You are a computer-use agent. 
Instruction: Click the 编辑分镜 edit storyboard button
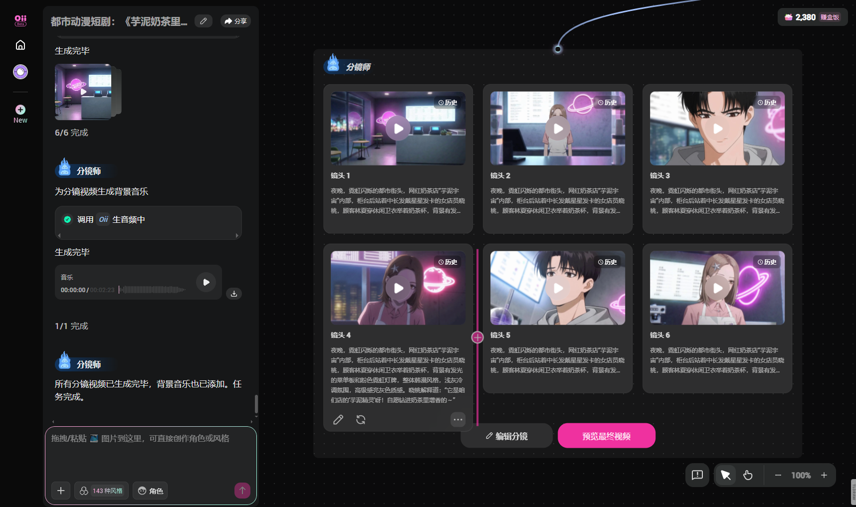tap(506, 436)
